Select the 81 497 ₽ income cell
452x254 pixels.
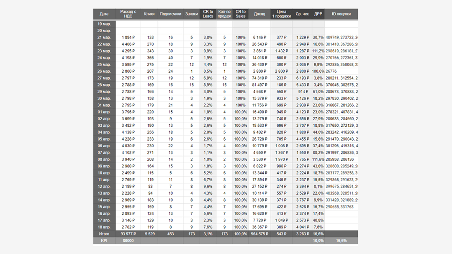(259, 85)
